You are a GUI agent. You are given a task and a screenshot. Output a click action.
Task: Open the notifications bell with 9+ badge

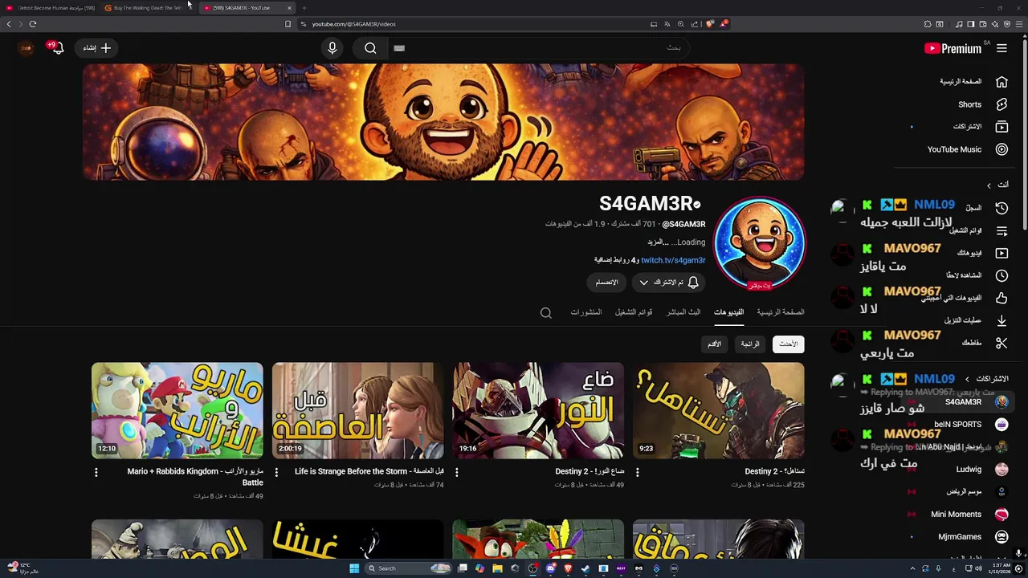(x=57, y=48)
